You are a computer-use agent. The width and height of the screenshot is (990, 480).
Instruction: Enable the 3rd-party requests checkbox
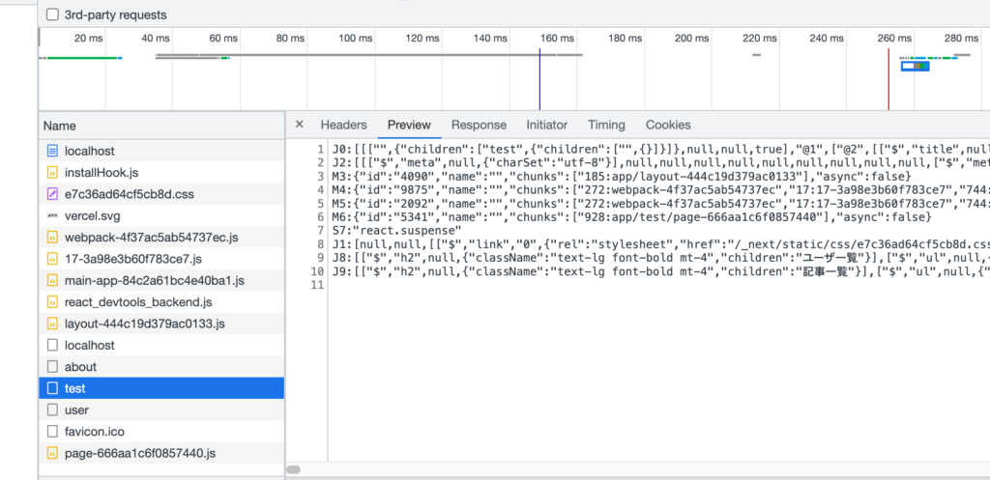pyautogui.click(x=52, y=15)
